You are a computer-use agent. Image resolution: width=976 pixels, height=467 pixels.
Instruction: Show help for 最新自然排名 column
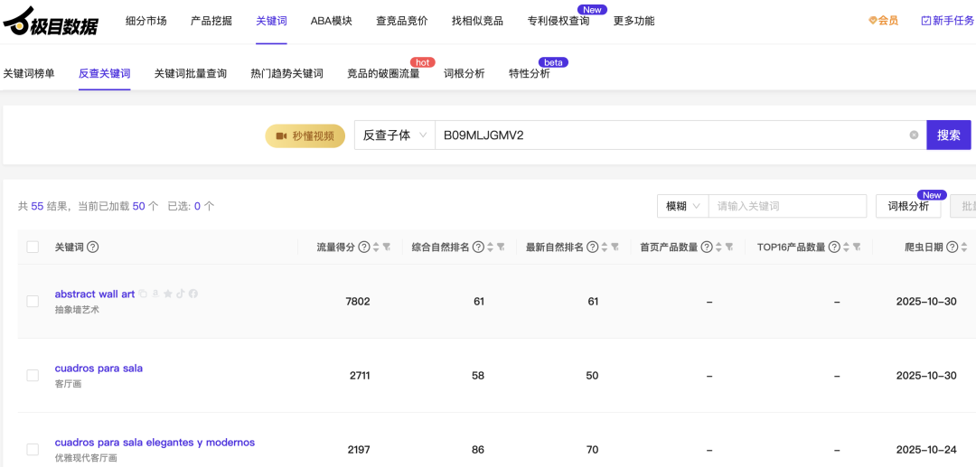pyautogui.click(x=593, y=247)
